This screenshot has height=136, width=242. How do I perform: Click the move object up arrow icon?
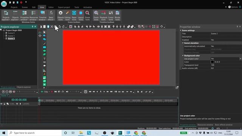(113, 27)
